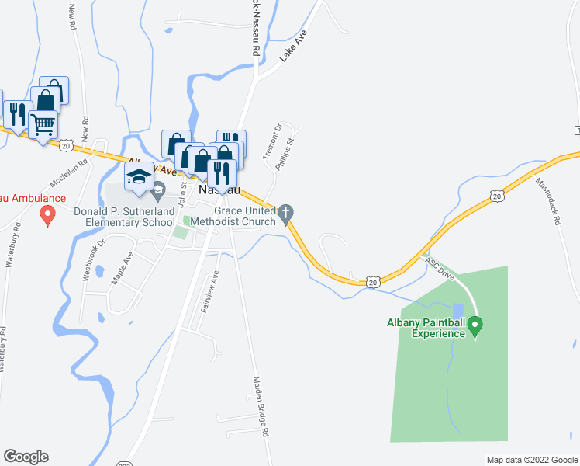The width and height of the screenshot is (580, 466).
Task: Click the green Albany Paintball Experience pin
Action: pos(475,327)
